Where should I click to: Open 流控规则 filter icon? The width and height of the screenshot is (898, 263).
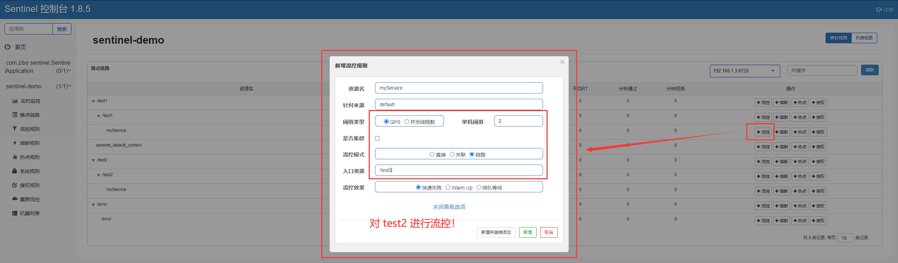15,129
